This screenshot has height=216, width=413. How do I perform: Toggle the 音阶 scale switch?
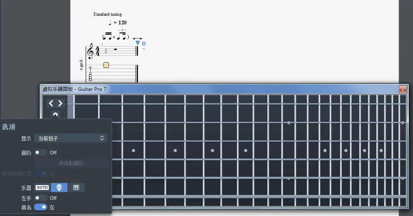tap(41, 152)
